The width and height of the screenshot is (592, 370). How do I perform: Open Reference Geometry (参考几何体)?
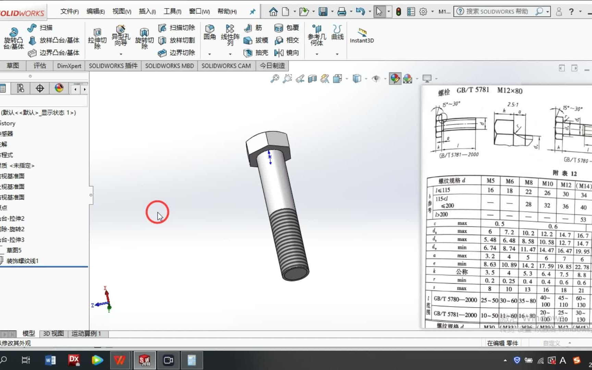(x=317, y=35)
